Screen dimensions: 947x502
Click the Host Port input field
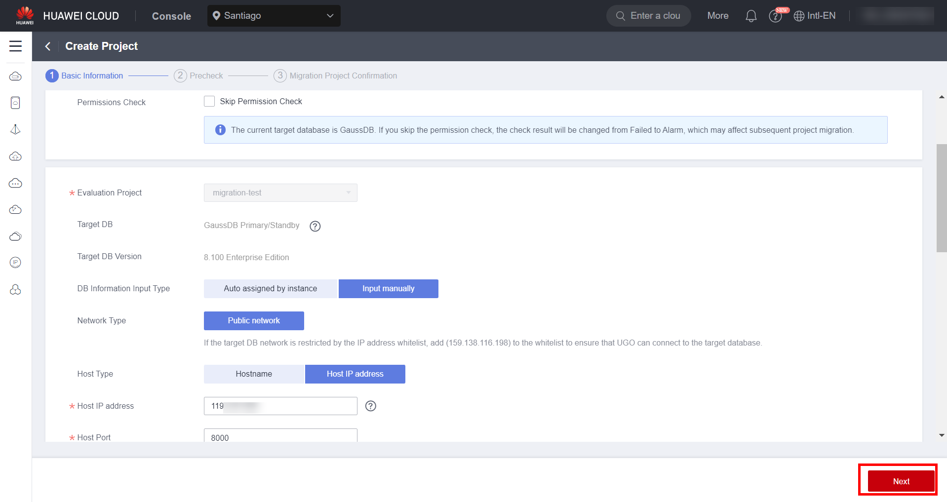pos(280,436)
